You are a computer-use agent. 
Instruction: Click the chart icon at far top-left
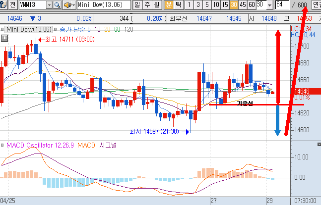tap(4, 5)
